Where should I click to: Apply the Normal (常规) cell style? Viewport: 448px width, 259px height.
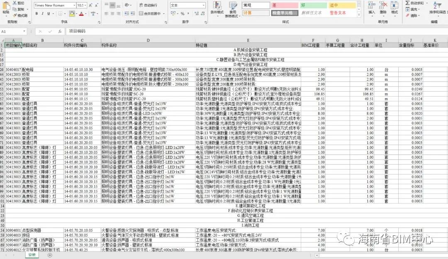[256, 5]
